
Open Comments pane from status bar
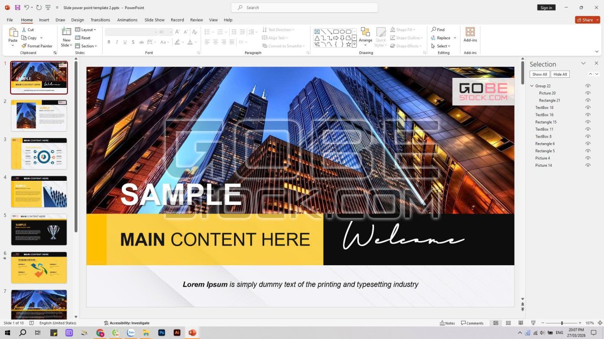click(x=472, y=323)
